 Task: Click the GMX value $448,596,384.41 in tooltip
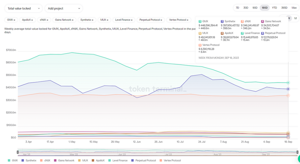point(208,25)
